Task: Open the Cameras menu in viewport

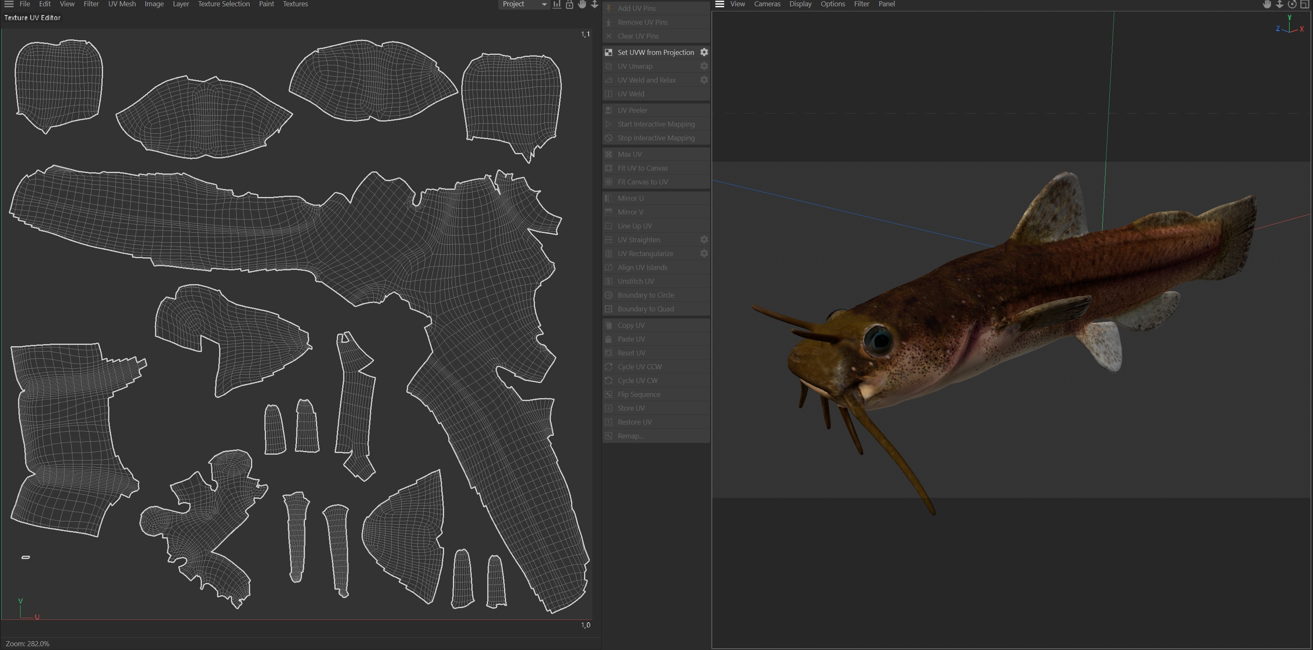Action: (767, 4)
